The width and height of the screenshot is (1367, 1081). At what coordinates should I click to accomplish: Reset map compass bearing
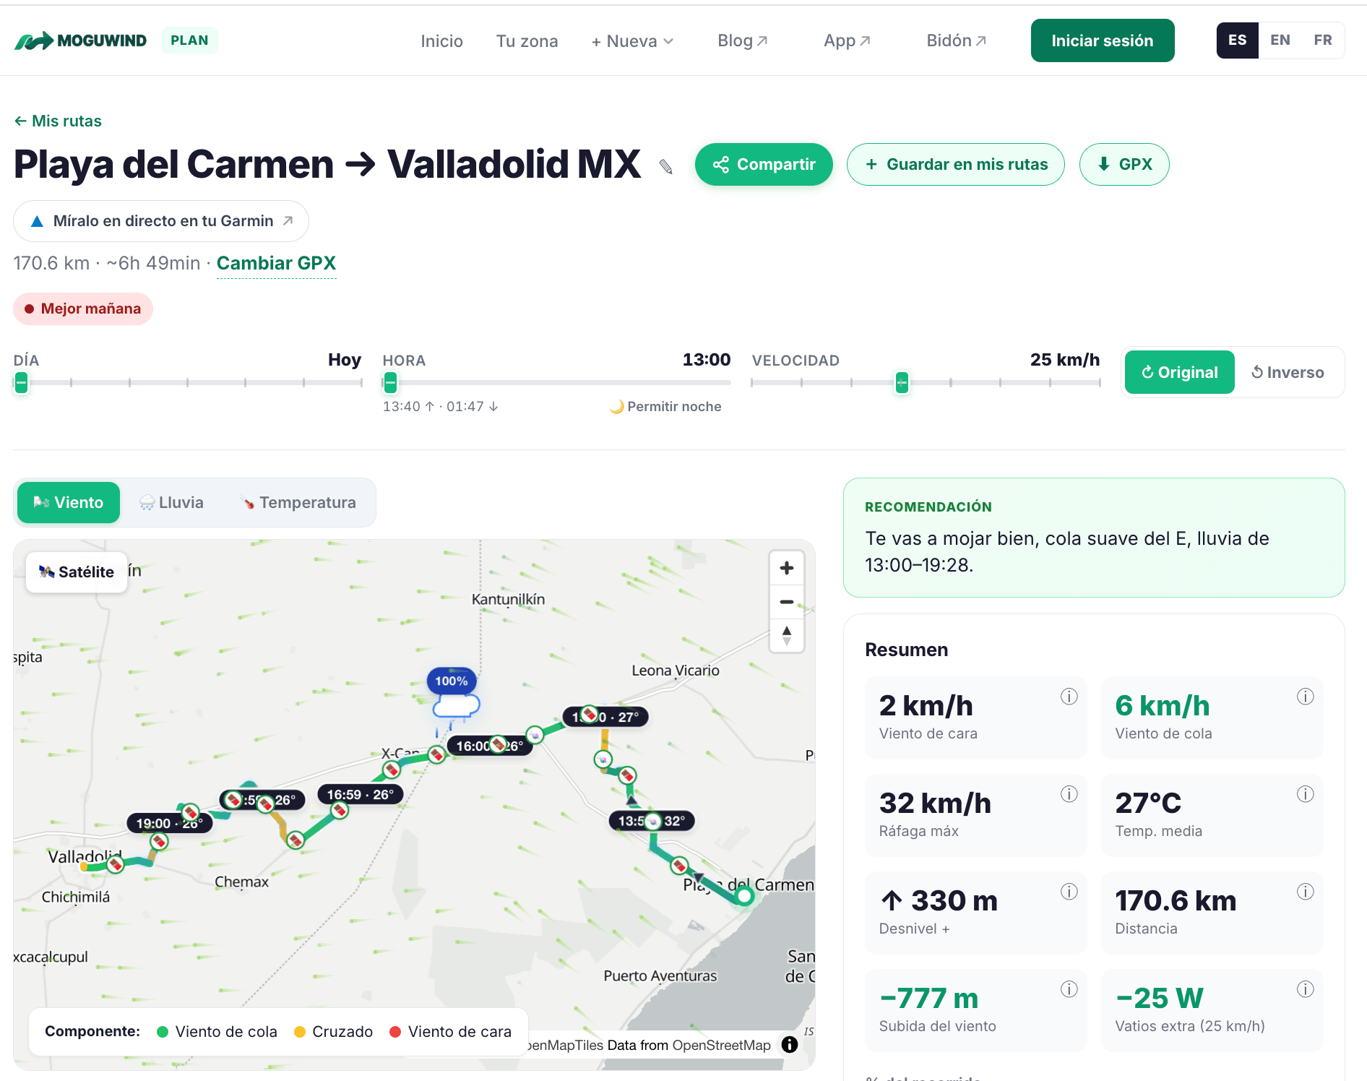pyautogui.click(x=787, y=636)
